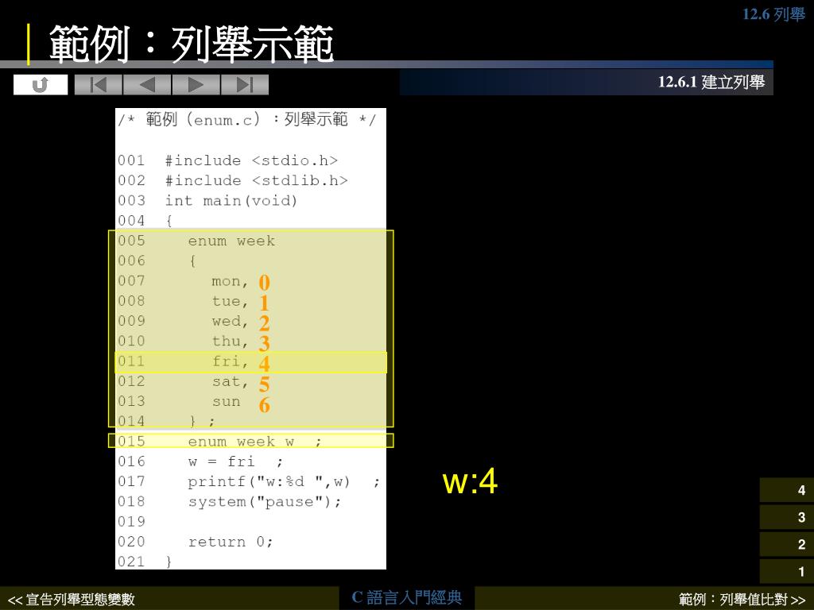The width and height of the screenshot is (814, 610).
Task: Click the orange value 6 beside sun
Action: tap(264, 404)
